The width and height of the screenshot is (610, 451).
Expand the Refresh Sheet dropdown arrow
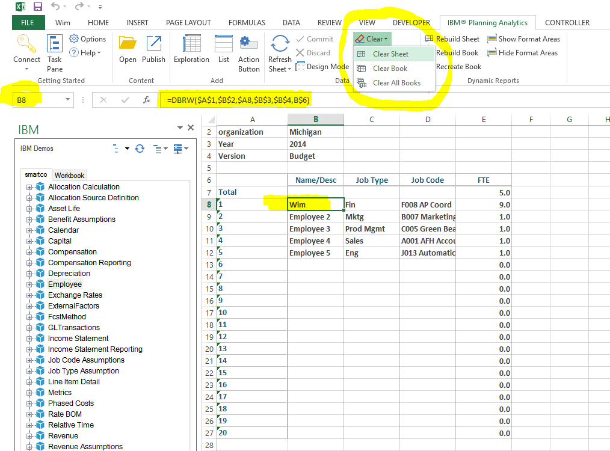click(x=289, y=69)
